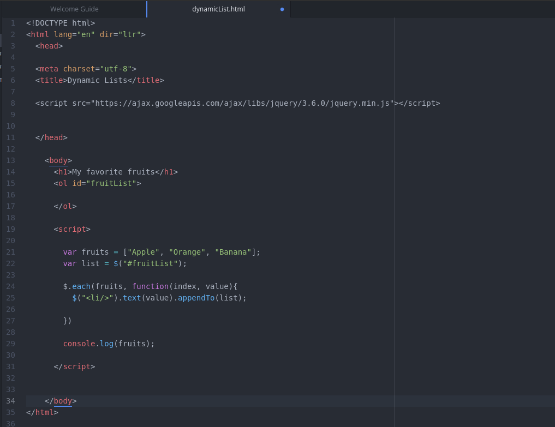Click line number 24 in the gutter
The width and height of the screenshot is (555, 427).
pyautogui.click(x=10, y=286)
